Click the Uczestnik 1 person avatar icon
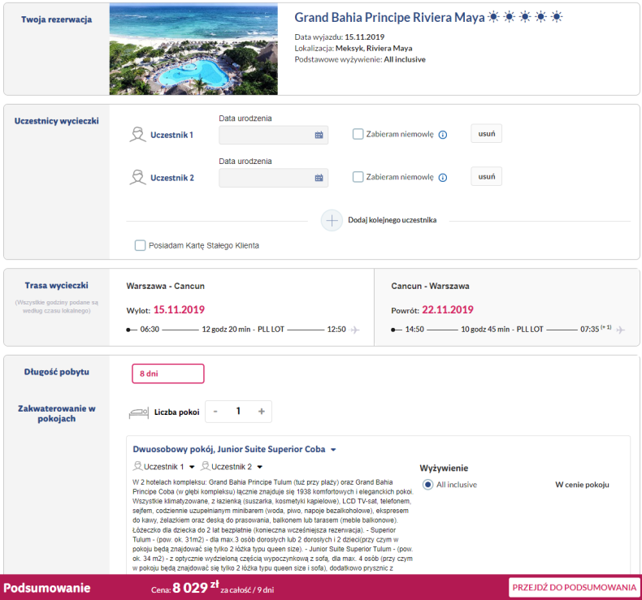Viewport: 642px width, 600px height. (137, 135)
